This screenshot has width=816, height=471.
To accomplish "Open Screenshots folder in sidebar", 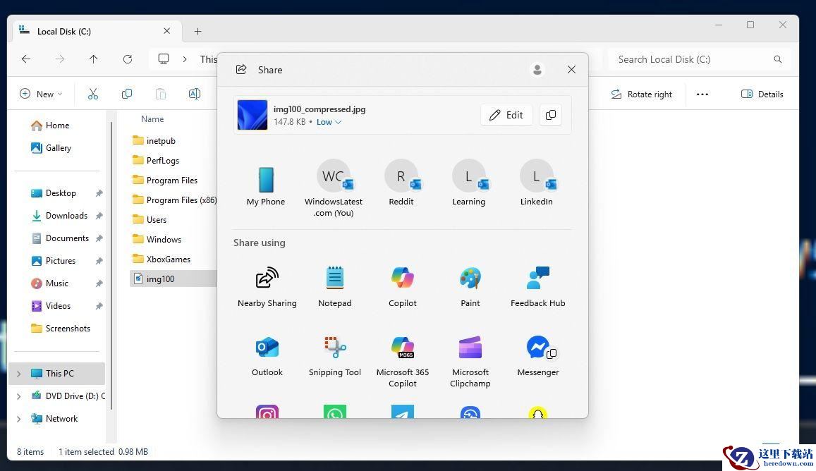I will [61, 329].
